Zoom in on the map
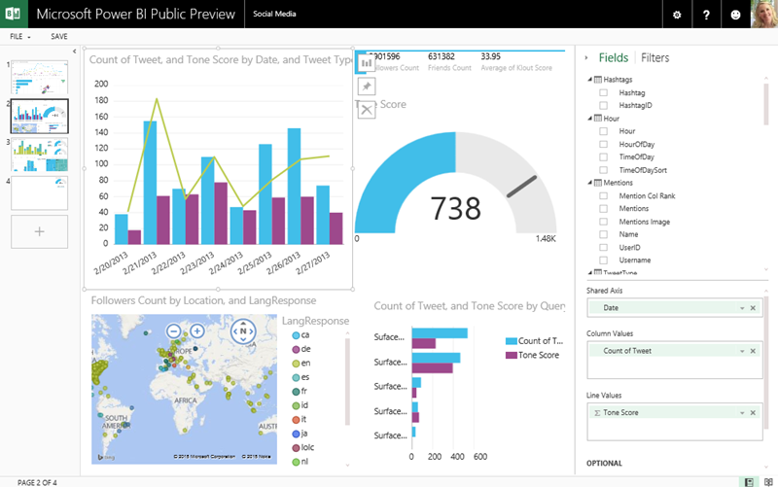778x487 pixels. (197, 330)
